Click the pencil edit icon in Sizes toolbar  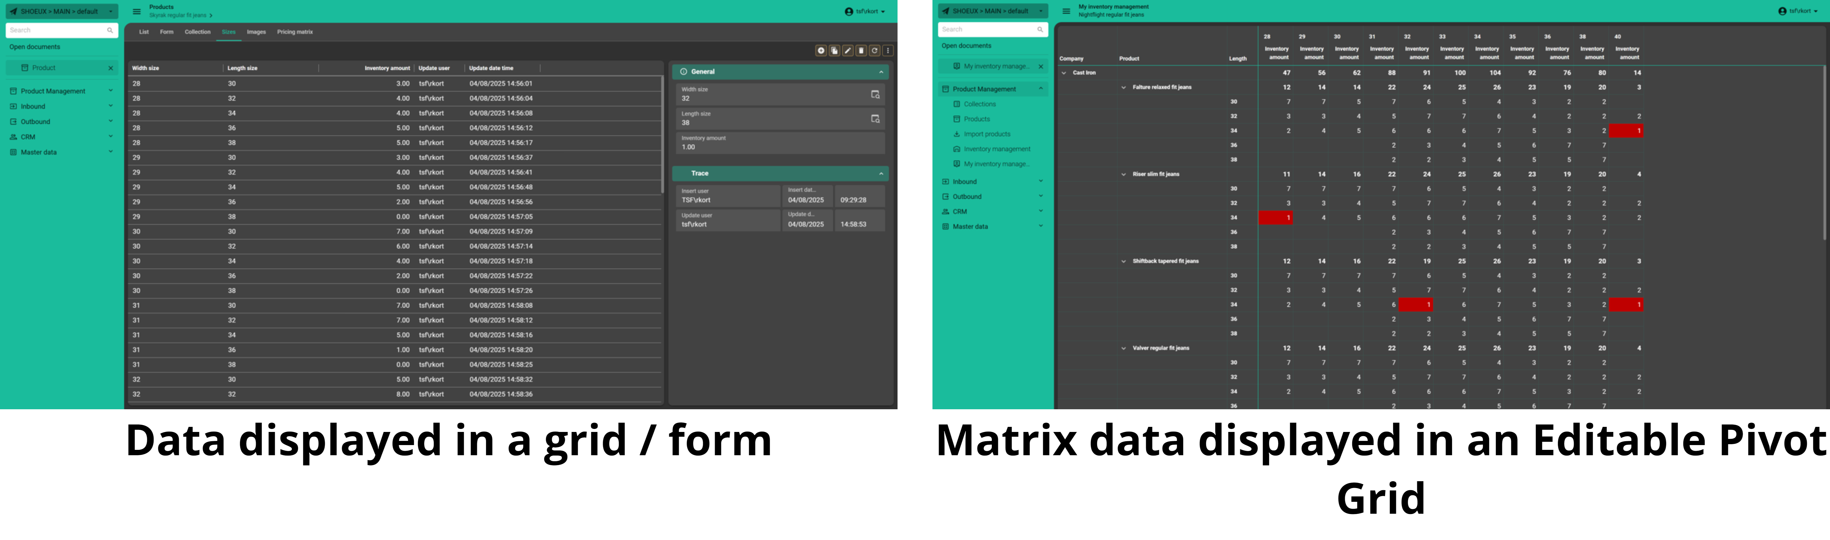coord(847,50)
